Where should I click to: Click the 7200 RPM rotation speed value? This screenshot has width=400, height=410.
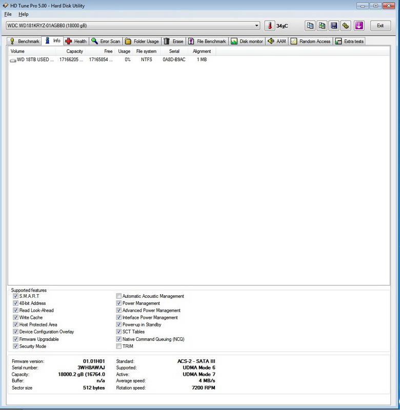pos(203,388)
